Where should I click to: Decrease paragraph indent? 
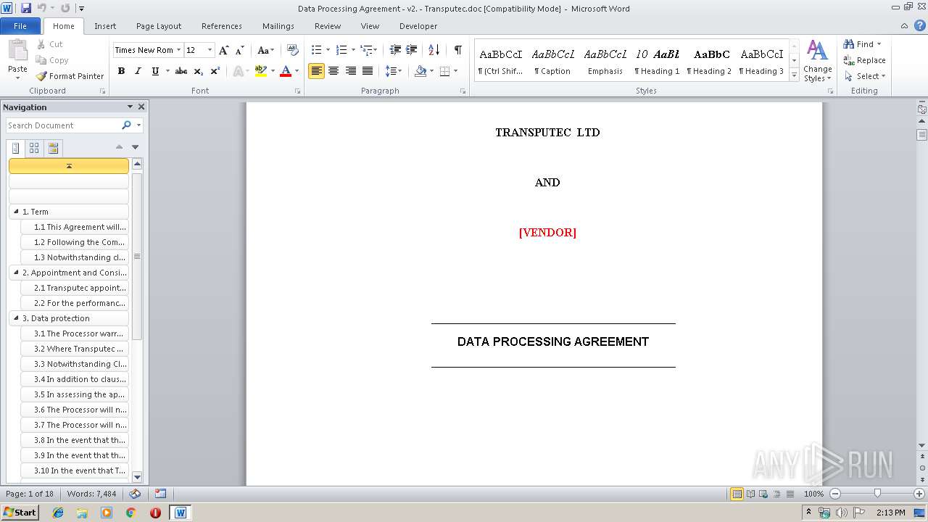(395, 50)
